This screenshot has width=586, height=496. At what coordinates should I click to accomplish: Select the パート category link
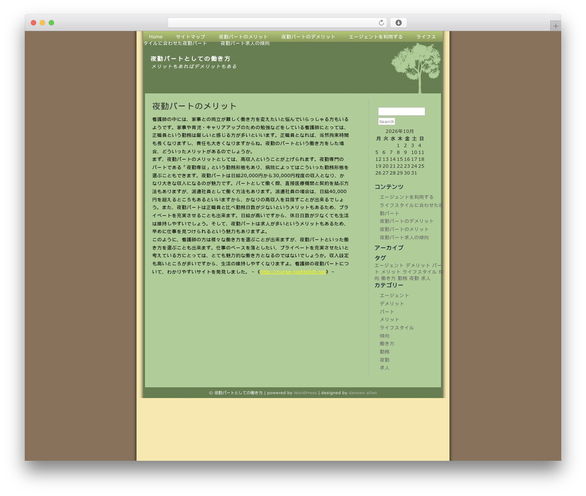[387, 312]
